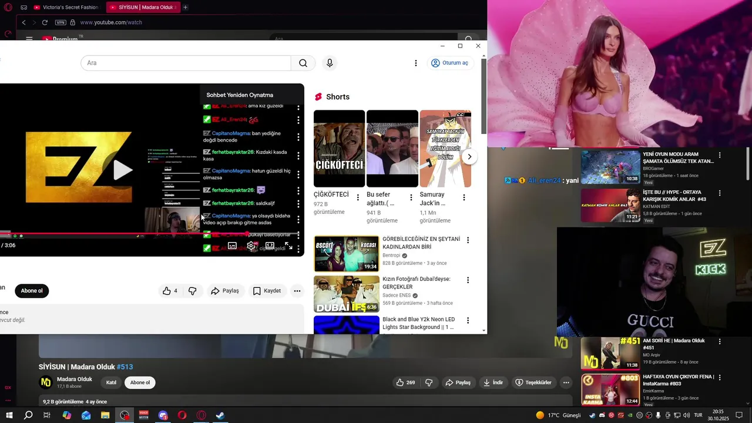Open File Explorer from the taskbar
The height and width of the screenshot is (423, 752).
105,415
